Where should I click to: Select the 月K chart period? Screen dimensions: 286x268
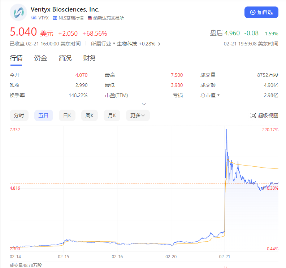[x=112, y=115]
